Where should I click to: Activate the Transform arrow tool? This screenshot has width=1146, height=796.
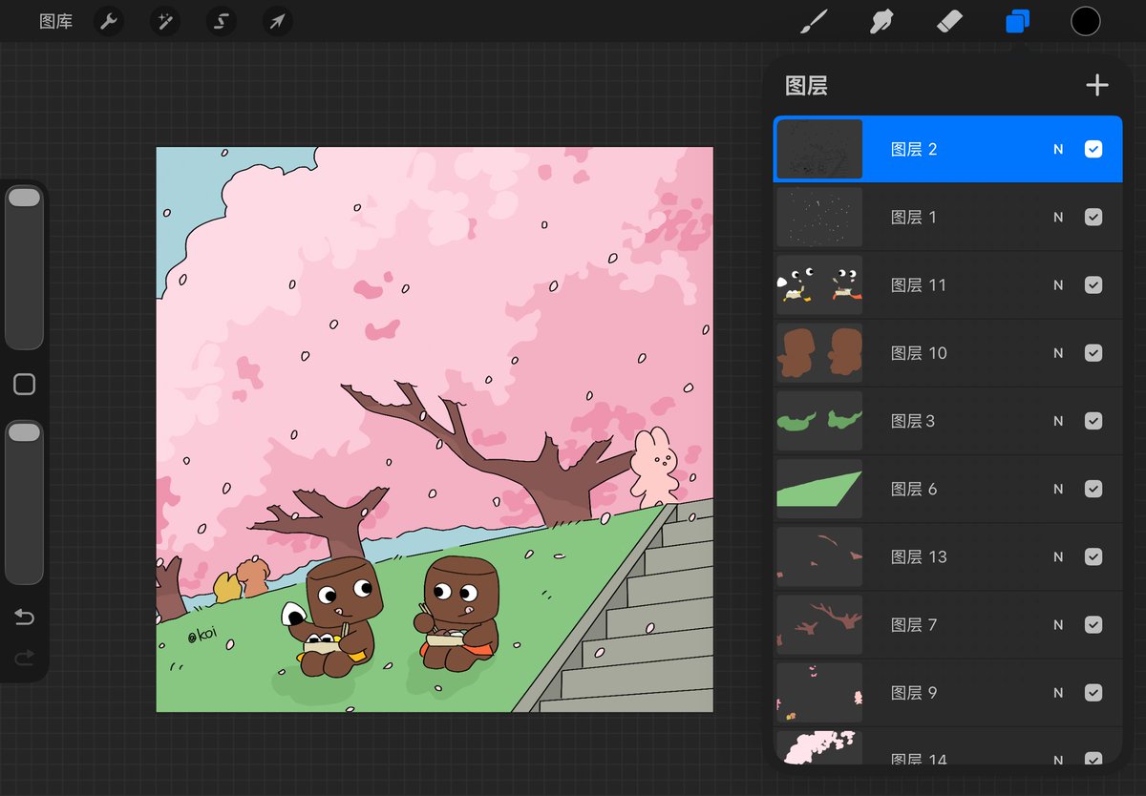point(277,21)
